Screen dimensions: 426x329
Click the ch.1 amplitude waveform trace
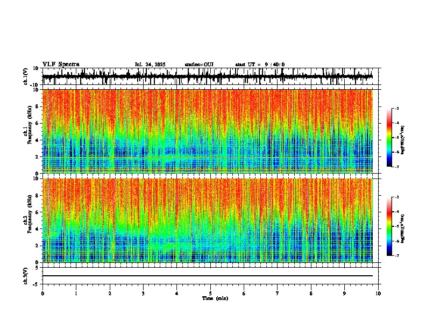pos(207,76)
